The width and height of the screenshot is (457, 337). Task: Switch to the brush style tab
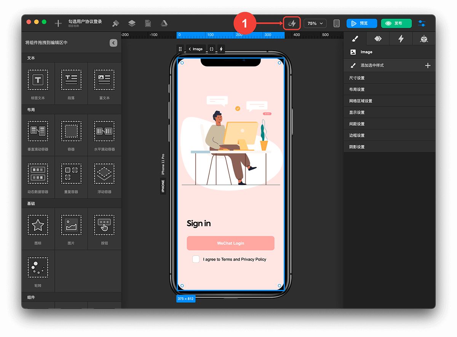(x=355, y=39)
